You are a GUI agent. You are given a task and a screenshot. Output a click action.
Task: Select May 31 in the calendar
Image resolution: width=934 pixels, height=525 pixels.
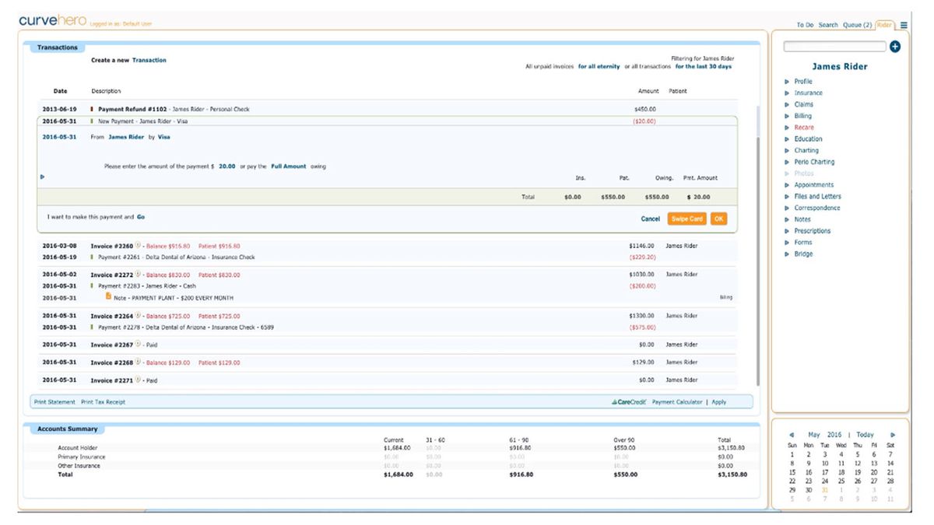pyautogui.click(x=825, y=490)
